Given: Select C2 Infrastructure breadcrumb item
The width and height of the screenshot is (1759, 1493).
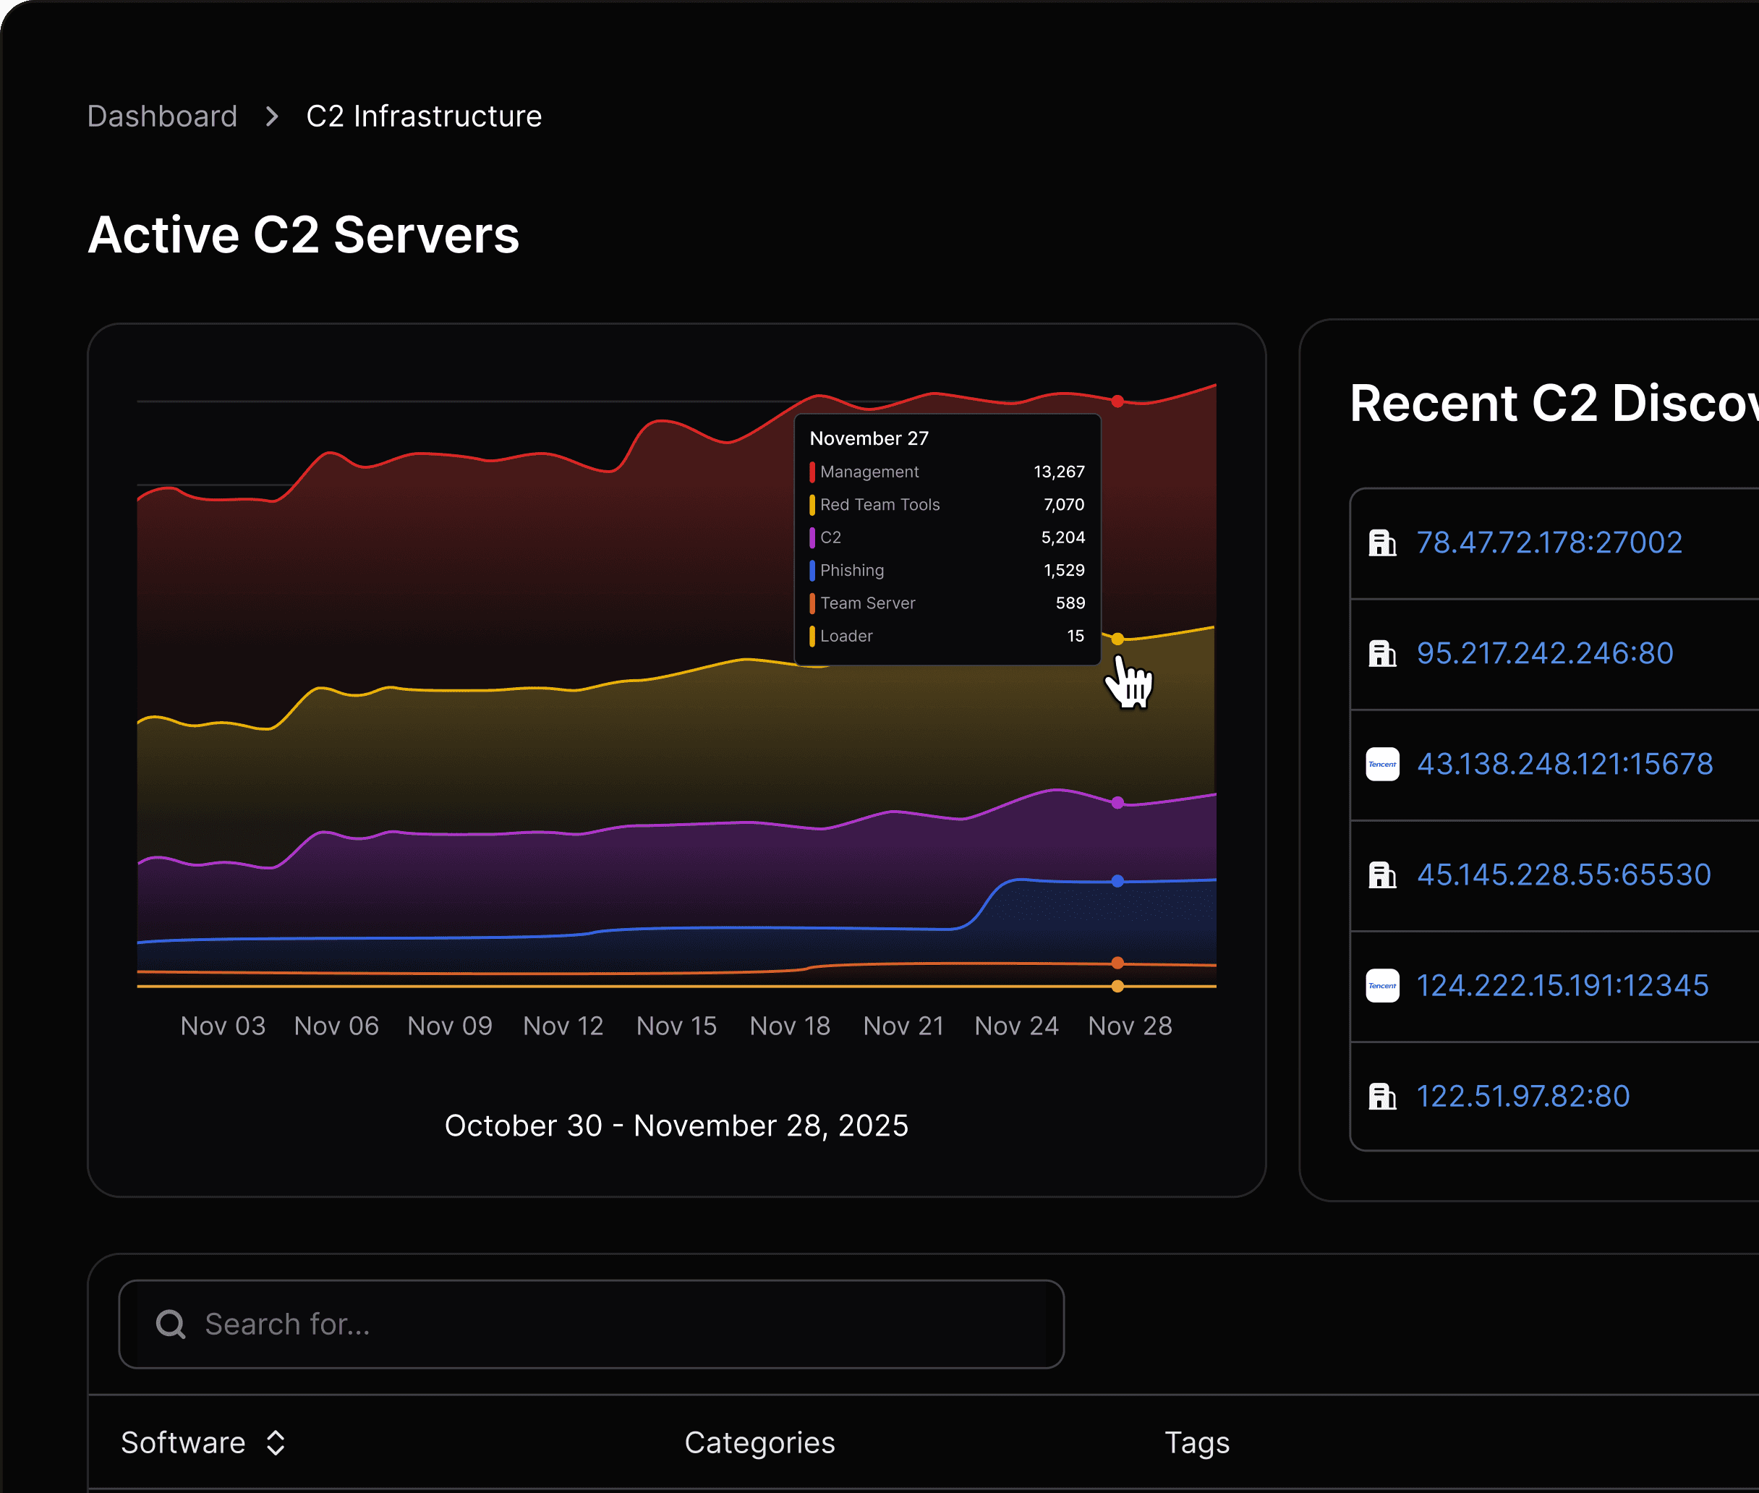Looking at the screenshot, I should [x=423, y=116].
